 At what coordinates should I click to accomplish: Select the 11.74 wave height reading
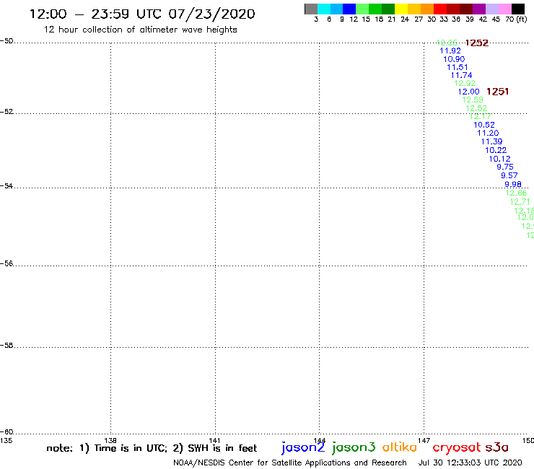click(461, 75)
